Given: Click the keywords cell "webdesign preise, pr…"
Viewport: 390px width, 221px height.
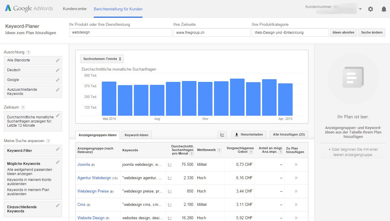Looking at the screenshot, I should pos(142,191).
